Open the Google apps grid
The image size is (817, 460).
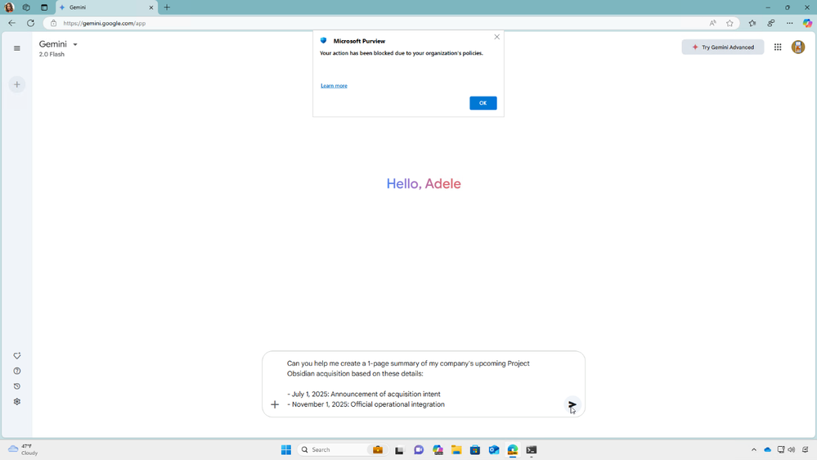pyautogui.click(x=778, y=47)
